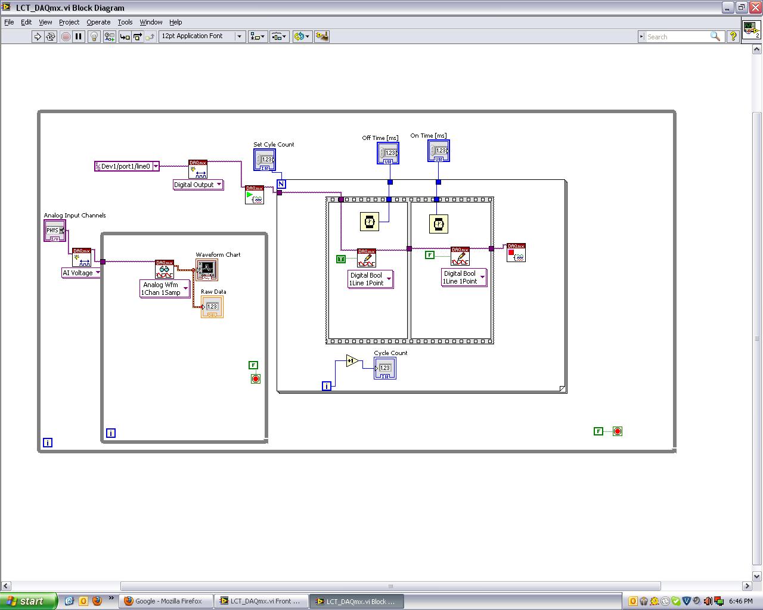The width and height of the screenshot is (763, 610).
Task: Select the DAQmx Read node
Action: pyautogui.click(x=165, y=269)
